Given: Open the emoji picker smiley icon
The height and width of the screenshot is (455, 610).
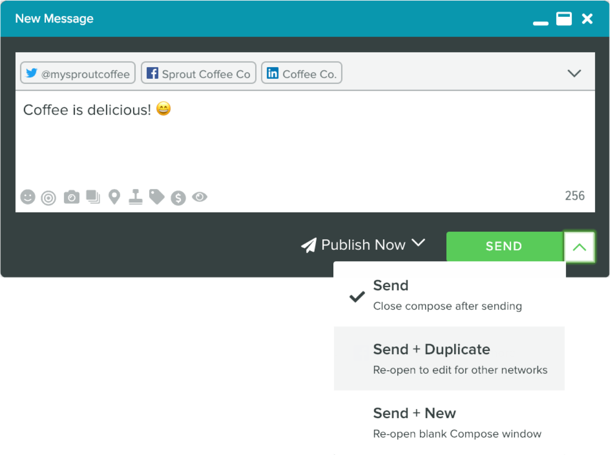Looking at the screenshot, I should pos(28,197).
